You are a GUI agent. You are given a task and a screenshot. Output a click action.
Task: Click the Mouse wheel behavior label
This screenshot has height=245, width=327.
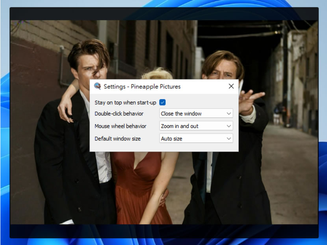coord(120,126)
